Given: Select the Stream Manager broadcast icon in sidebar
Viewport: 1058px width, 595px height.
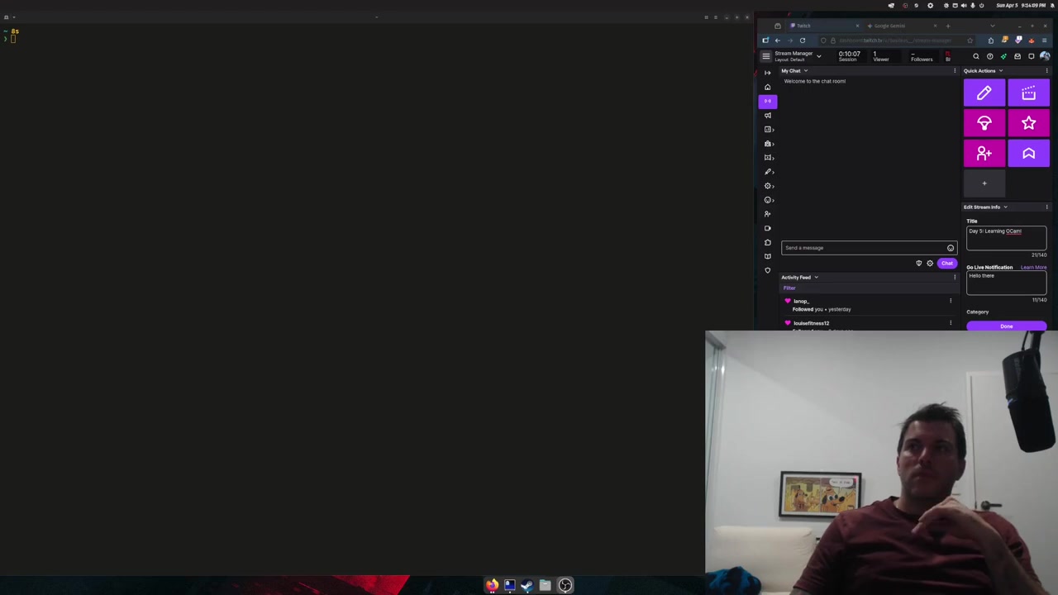Looking at the screenshot, I should (767, 101).
